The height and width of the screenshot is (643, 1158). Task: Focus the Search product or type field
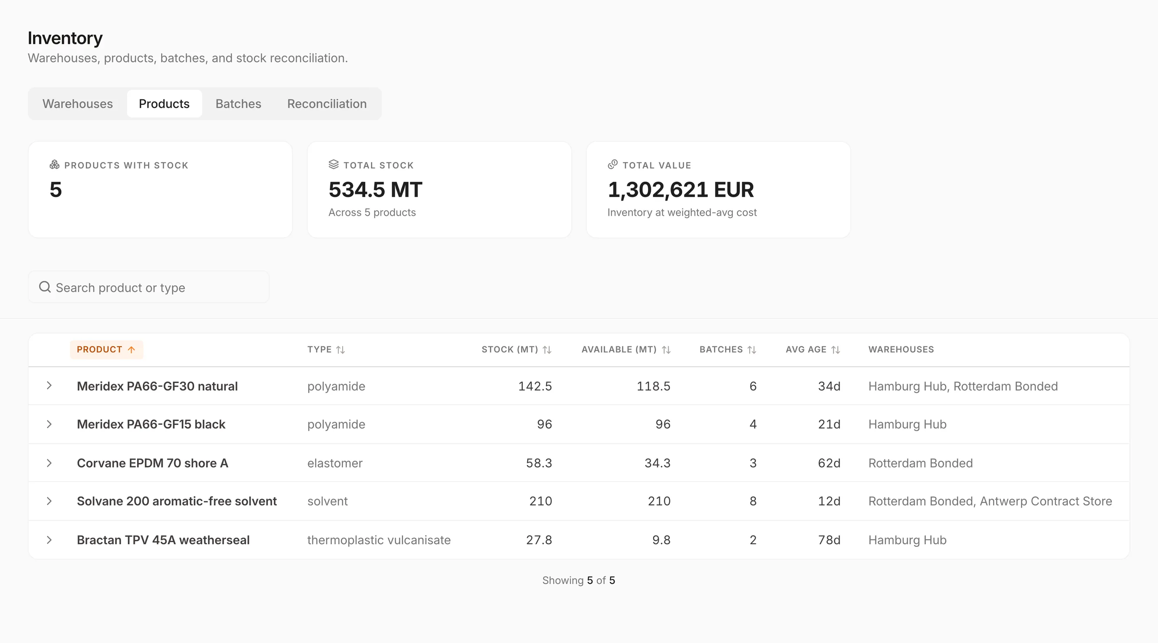coord(149,287)
